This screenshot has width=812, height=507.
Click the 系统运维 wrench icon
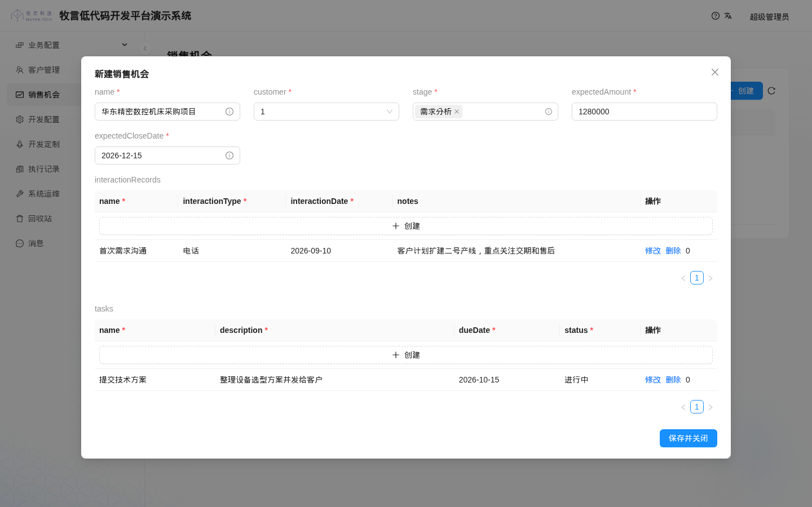point(20,194)
